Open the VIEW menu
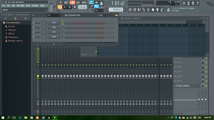Viewport: 214px width, 120px height. [28, 6]
